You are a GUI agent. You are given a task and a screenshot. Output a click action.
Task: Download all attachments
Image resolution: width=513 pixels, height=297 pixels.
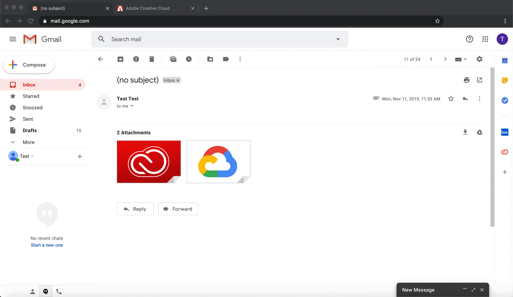click(x=465, y=132)
